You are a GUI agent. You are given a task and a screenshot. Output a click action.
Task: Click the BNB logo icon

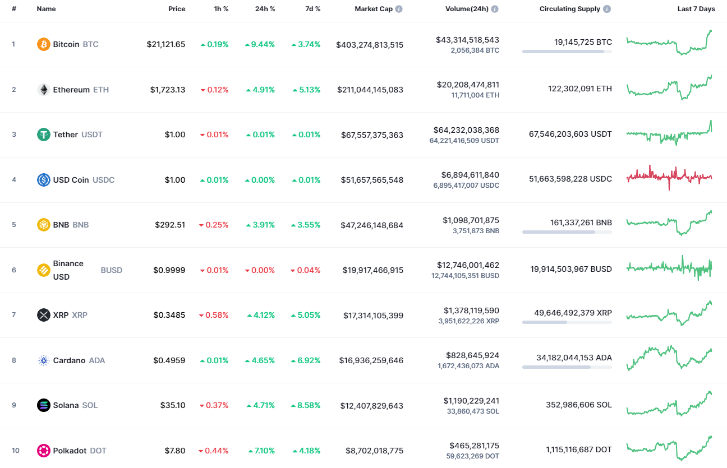coord(43,224)
